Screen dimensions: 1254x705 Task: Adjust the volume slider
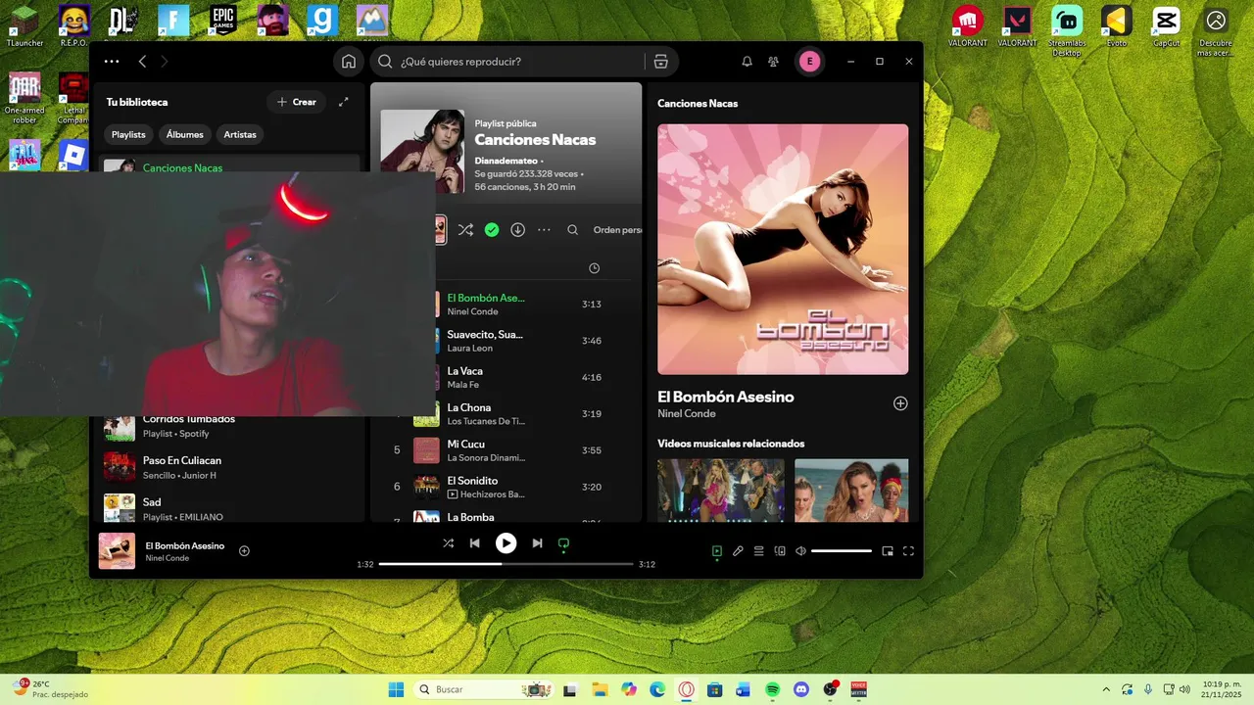[x=842, y=551]
